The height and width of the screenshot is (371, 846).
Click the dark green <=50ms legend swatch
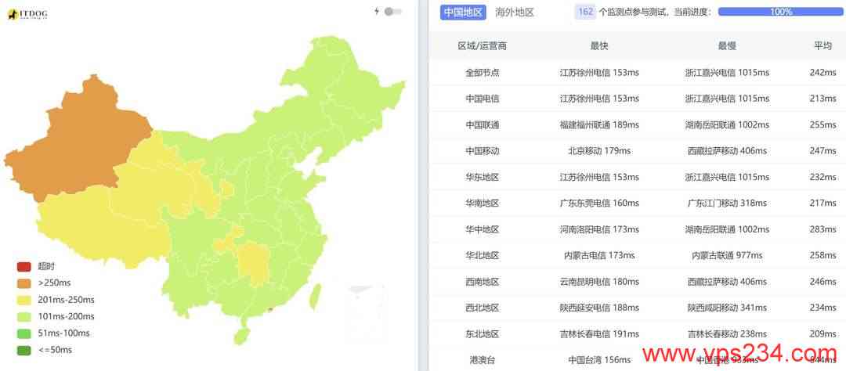click(23, 349)
